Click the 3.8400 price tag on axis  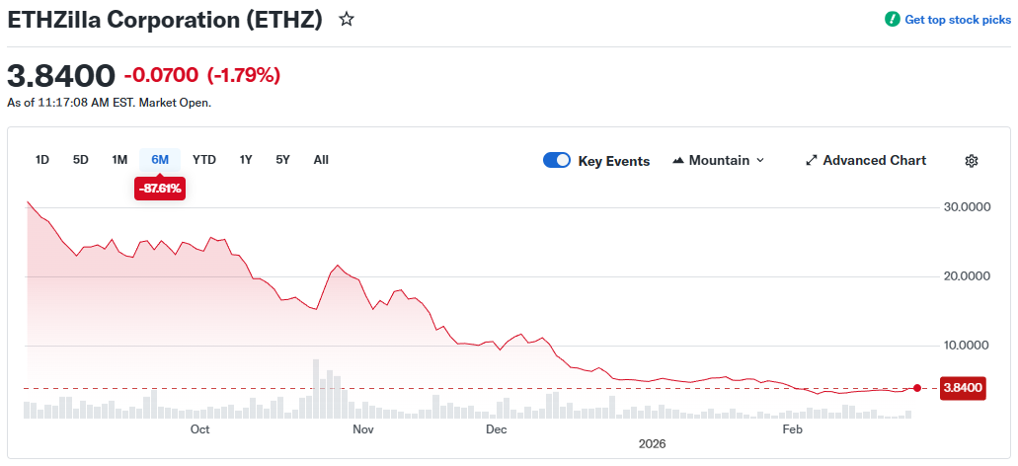[963, 388]
